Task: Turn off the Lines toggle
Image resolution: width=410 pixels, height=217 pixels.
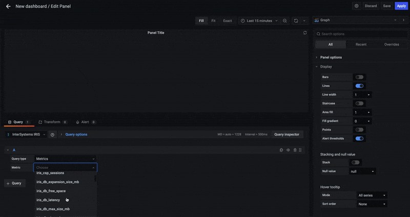Action: (359, 86)
